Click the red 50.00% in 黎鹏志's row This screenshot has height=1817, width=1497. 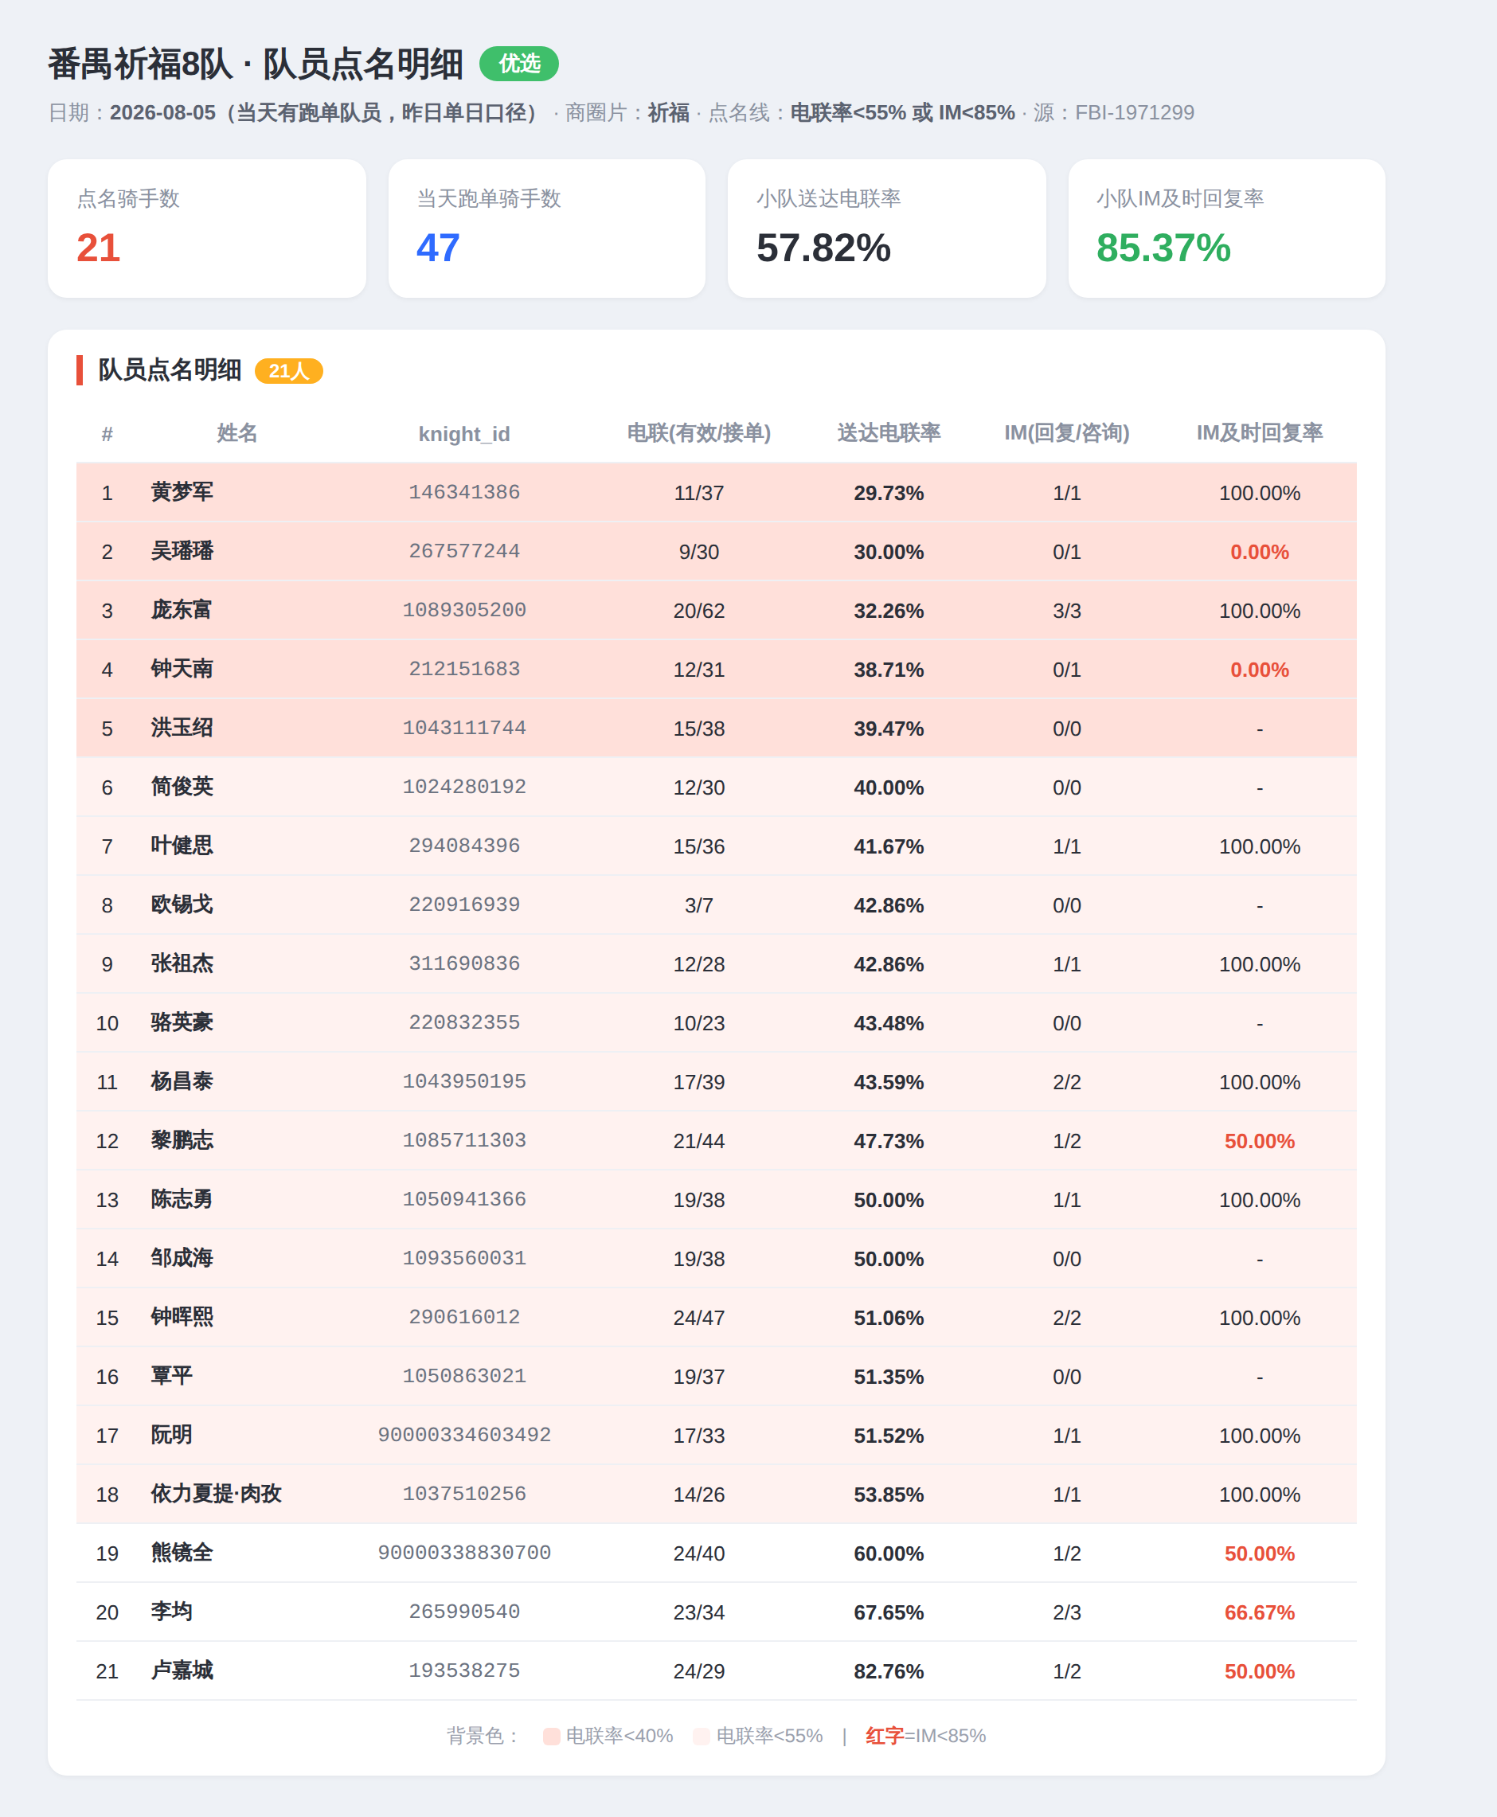1259,1141
